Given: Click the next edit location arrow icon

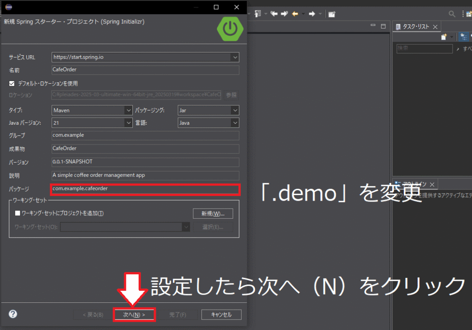Looking at the screenshot, I should [284, 13].
